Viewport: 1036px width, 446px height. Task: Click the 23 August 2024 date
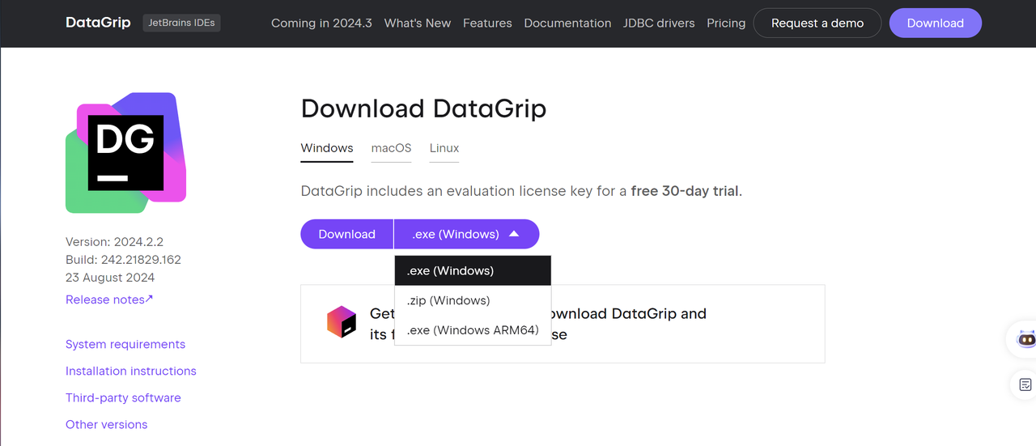coord(110,278)
